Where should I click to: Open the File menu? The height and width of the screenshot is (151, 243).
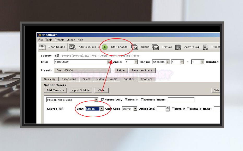40,40
